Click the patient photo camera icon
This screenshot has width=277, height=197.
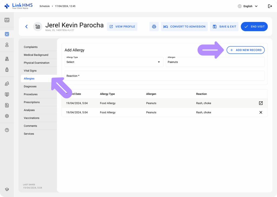[x=38, y=27]
